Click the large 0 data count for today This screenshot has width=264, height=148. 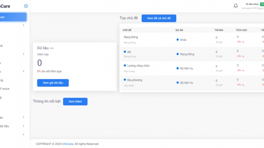pos(39,63)
